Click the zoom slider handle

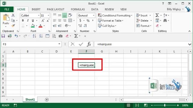click(x=165, y=105)
